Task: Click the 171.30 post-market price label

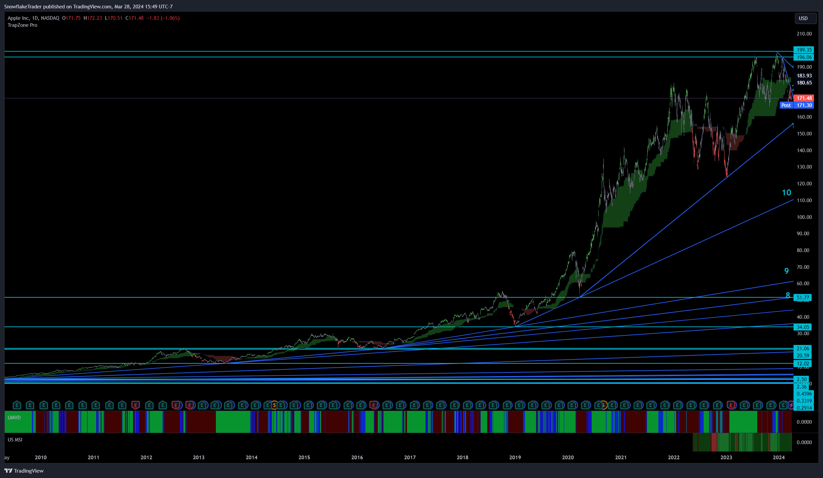Action: 804,105
